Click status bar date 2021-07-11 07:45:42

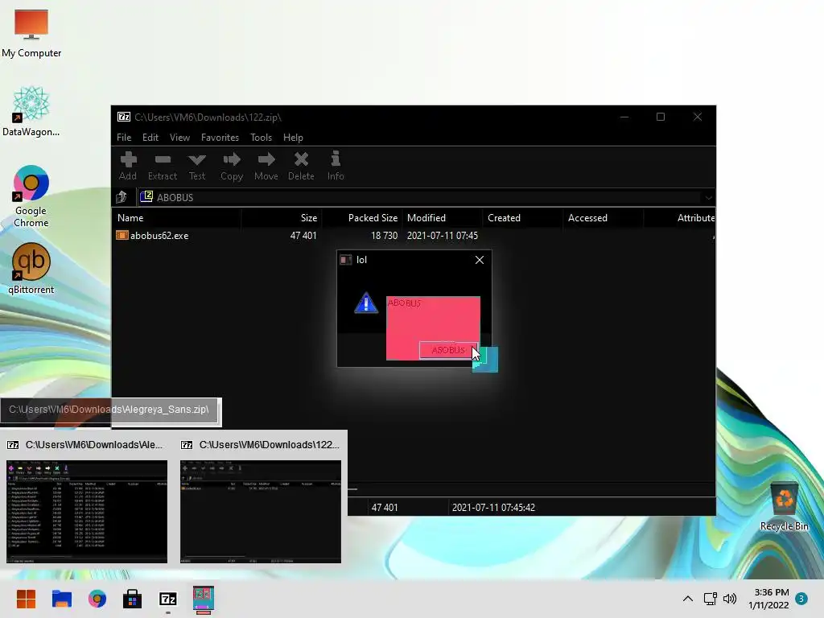point(493,508)
